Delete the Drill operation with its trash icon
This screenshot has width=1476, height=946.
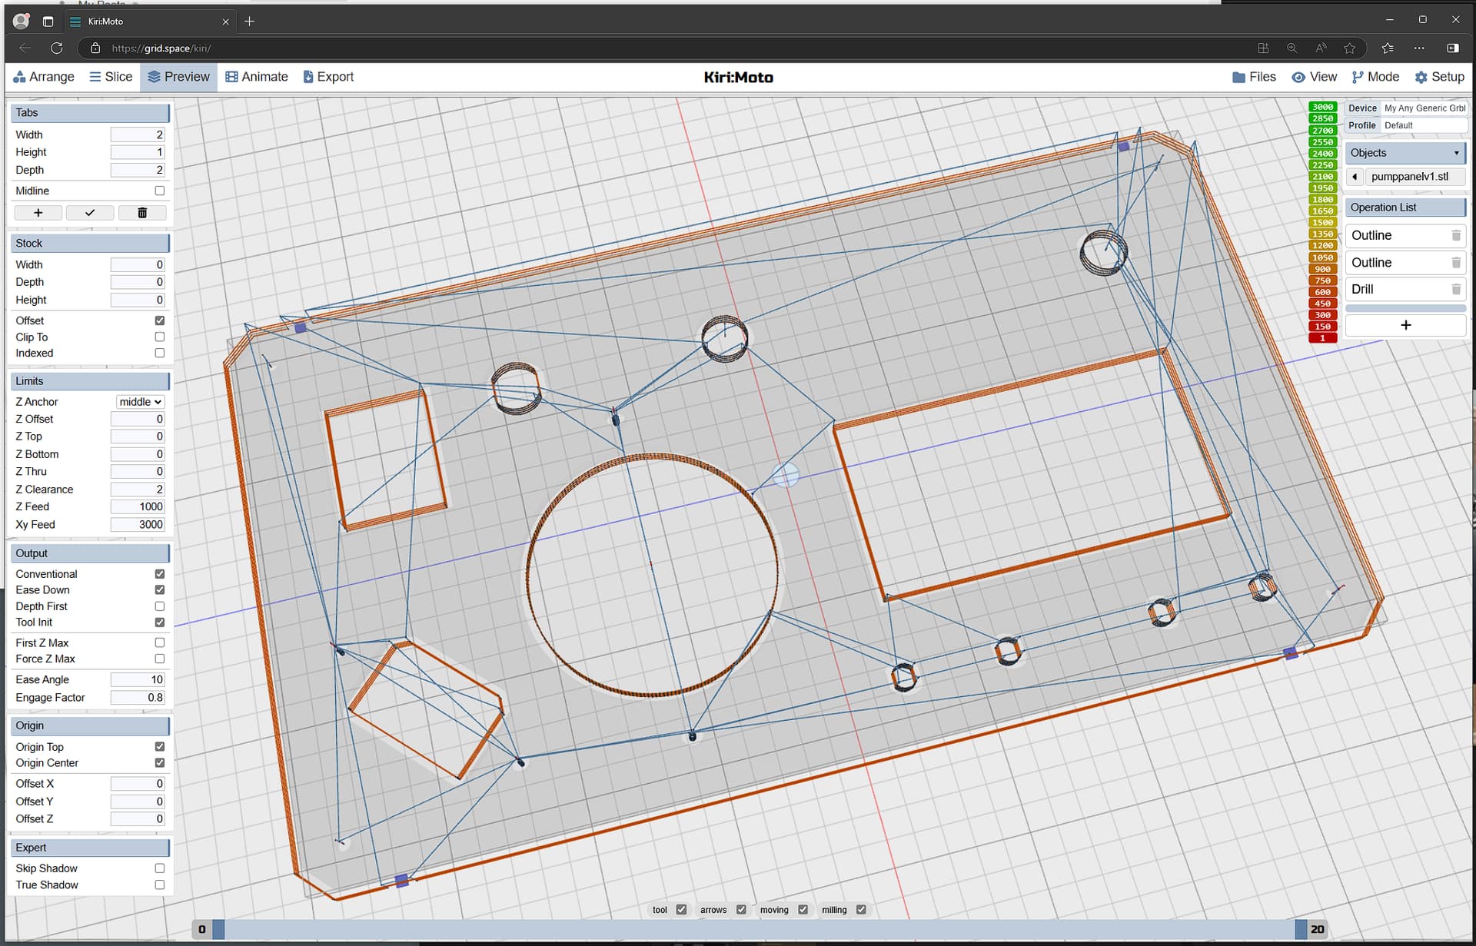[1455, 290]
